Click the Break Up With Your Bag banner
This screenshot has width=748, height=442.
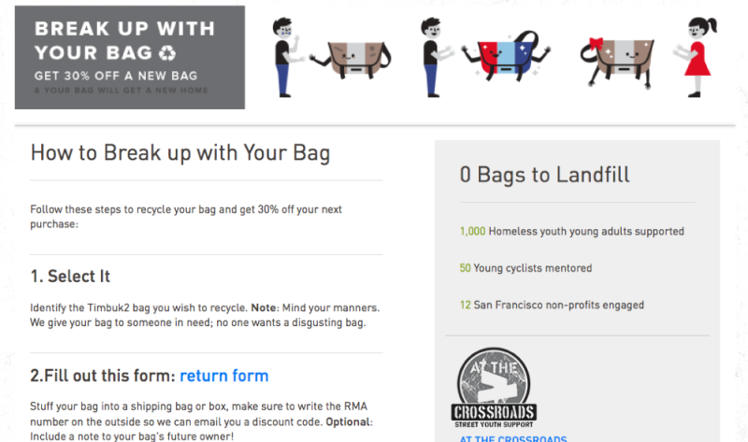click(130, 57)
